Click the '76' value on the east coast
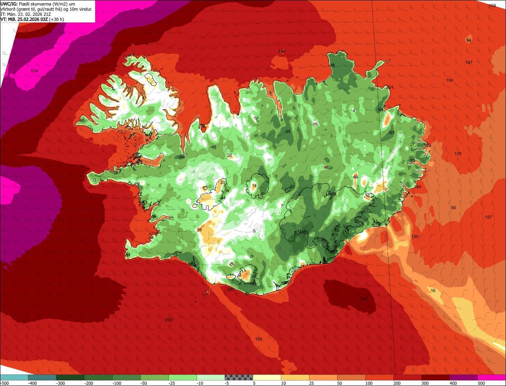This screenshot has height=386, width=506. pyautogui.click(x=412, y=161)
